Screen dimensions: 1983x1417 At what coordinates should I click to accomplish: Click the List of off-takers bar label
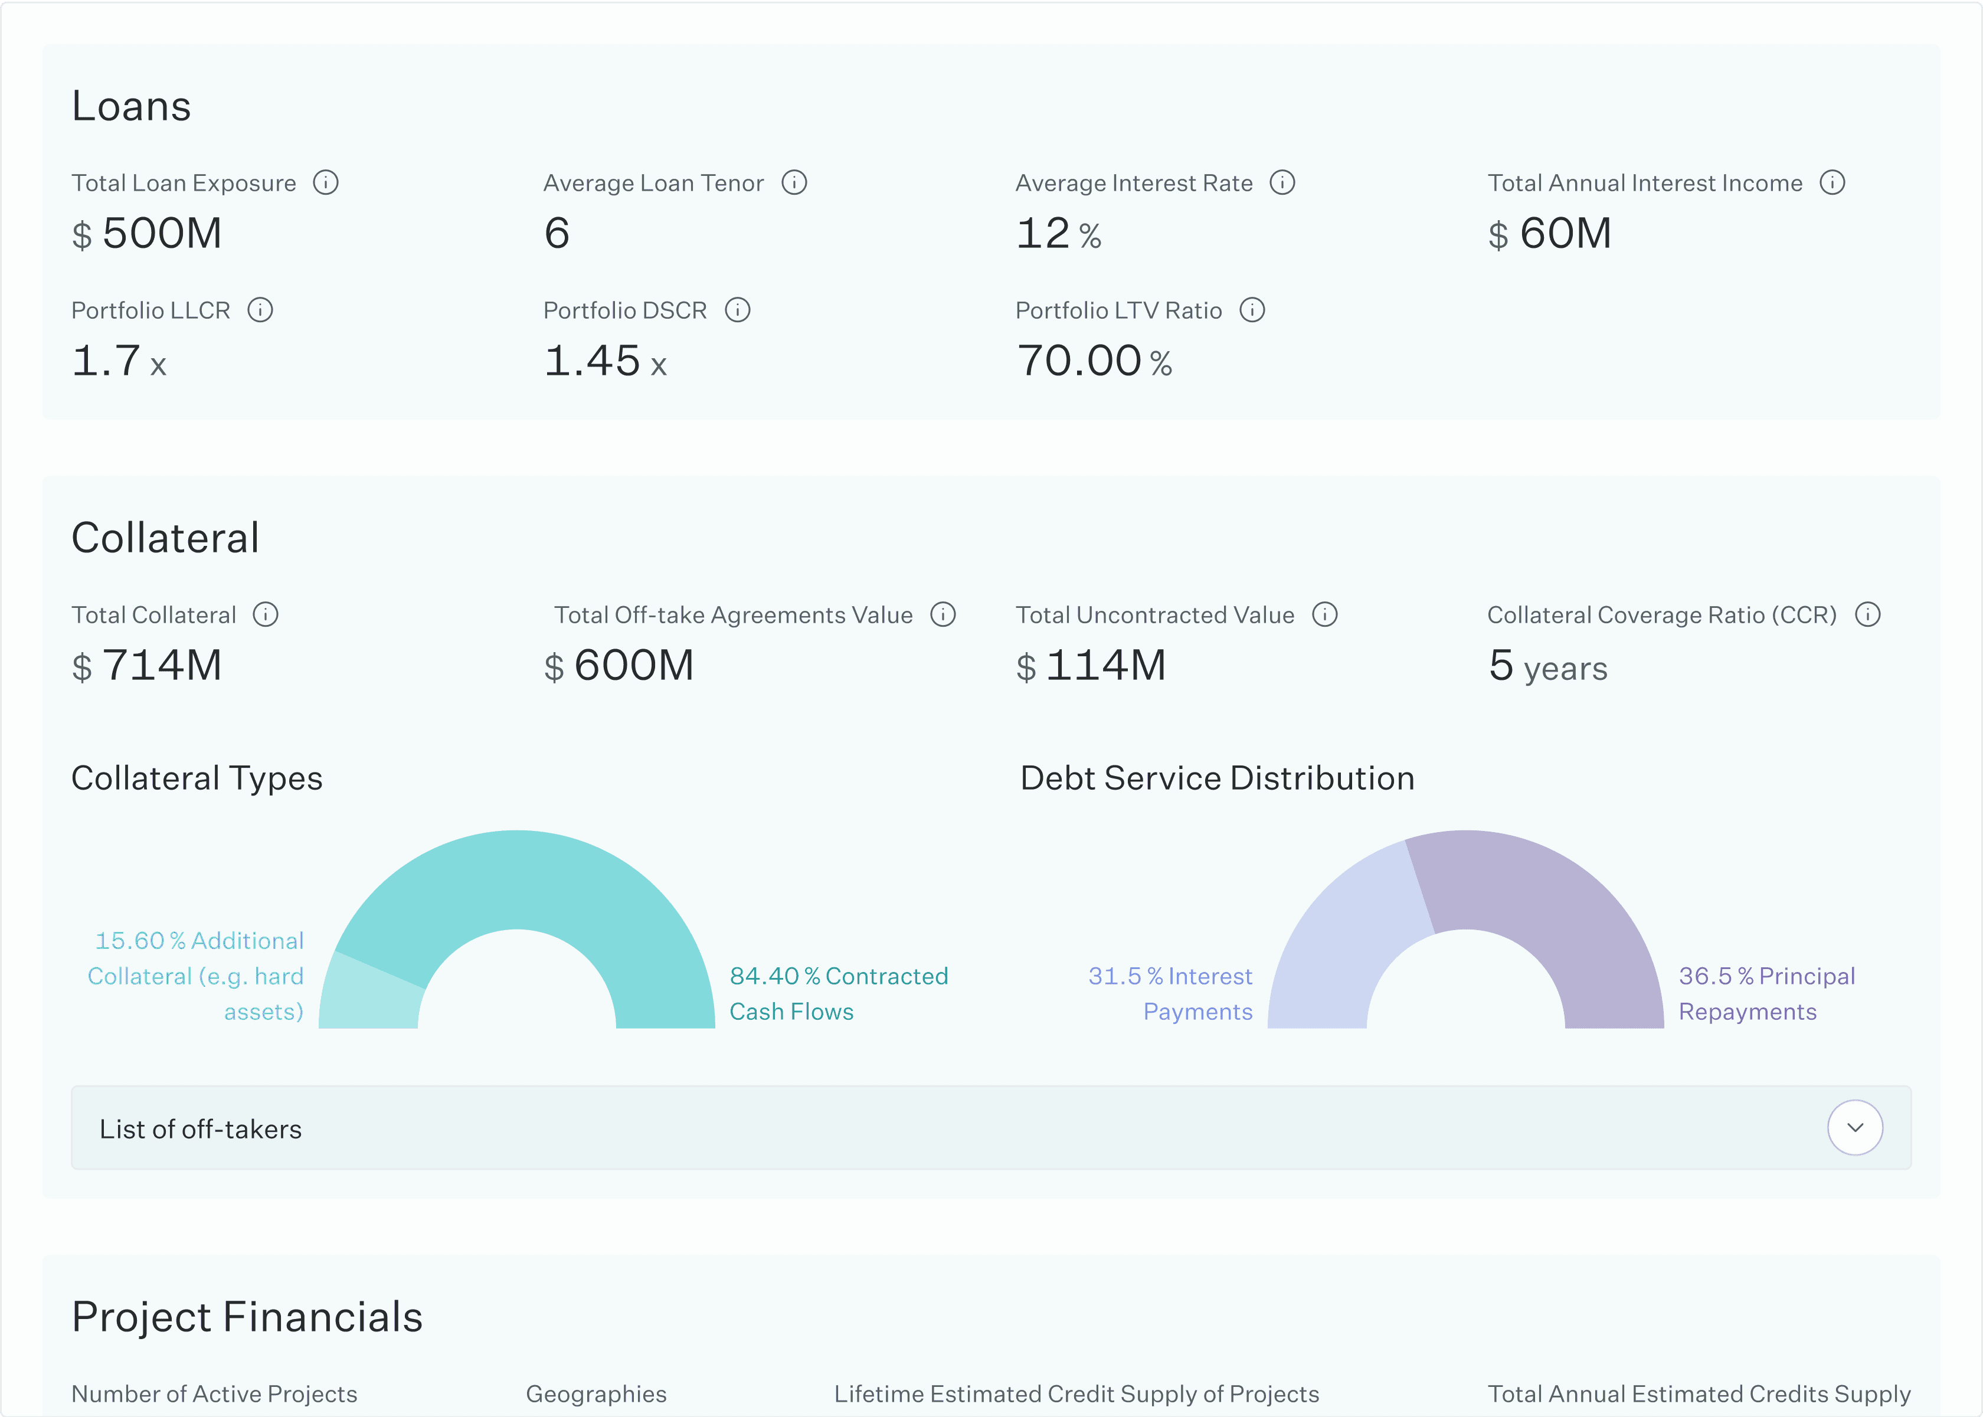pos(201,1129)
